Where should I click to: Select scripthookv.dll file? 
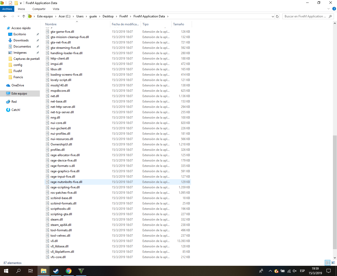point(118,209)
